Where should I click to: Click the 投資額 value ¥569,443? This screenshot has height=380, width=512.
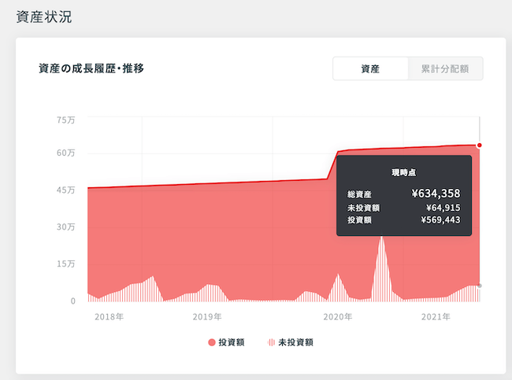coord(440,220)
